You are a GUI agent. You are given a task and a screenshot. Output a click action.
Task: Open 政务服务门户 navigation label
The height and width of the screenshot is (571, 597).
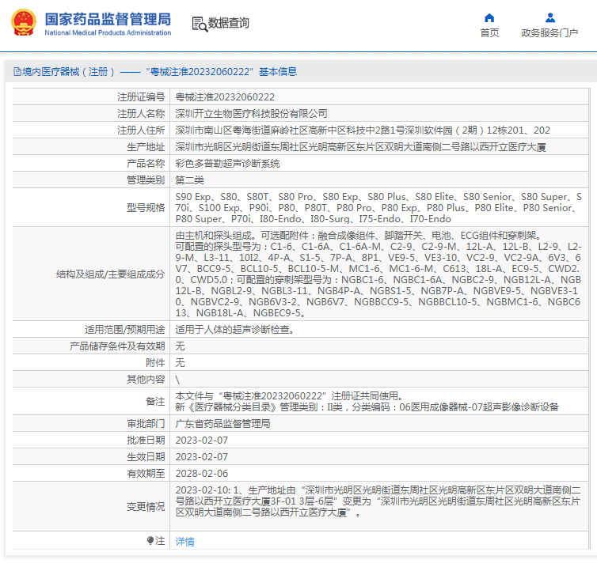[549, 33]
